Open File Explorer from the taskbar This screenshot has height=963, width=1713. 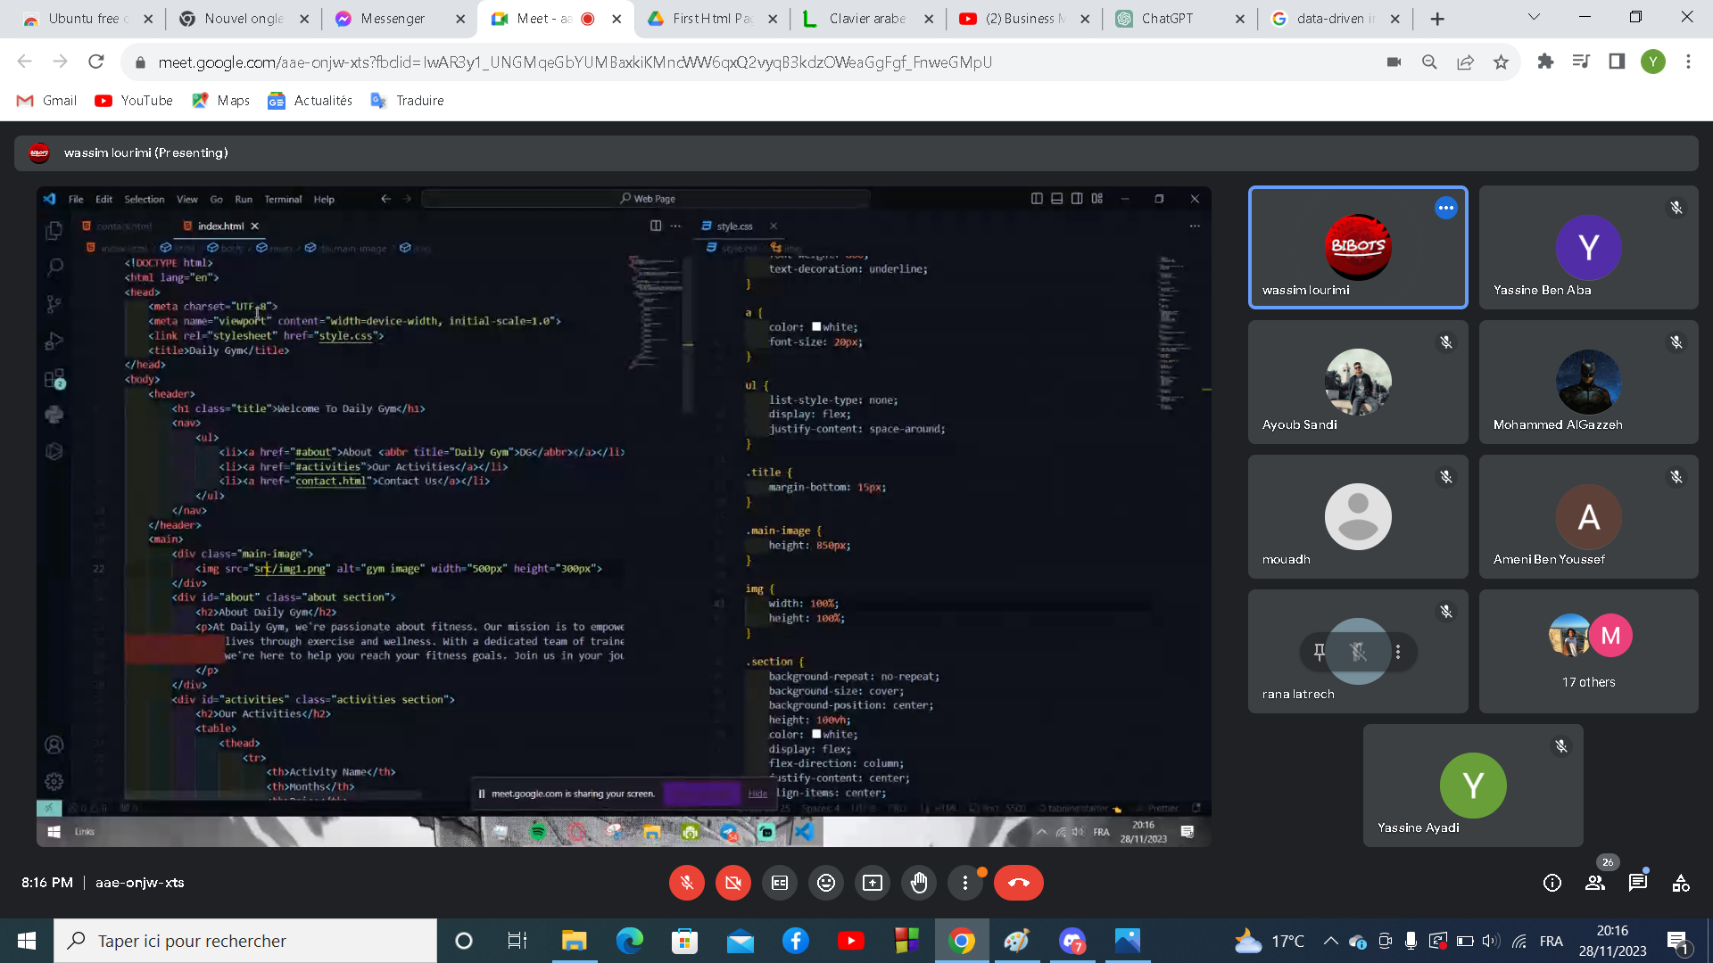[x=574, y=941]
